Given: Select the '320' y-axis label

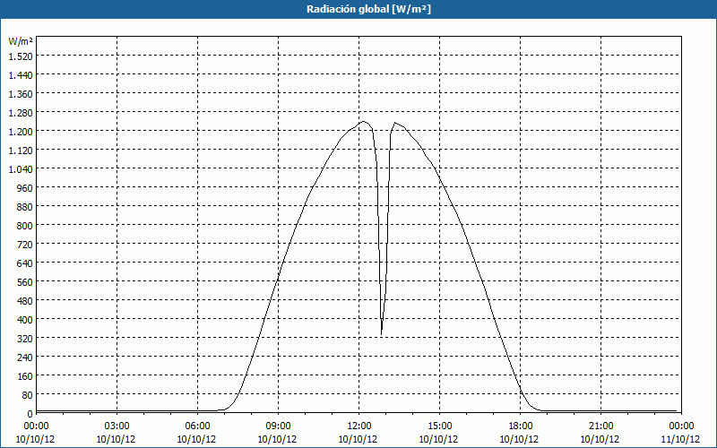Looking at the screenshot, I should pyautogui.click(x=26, y=339).
